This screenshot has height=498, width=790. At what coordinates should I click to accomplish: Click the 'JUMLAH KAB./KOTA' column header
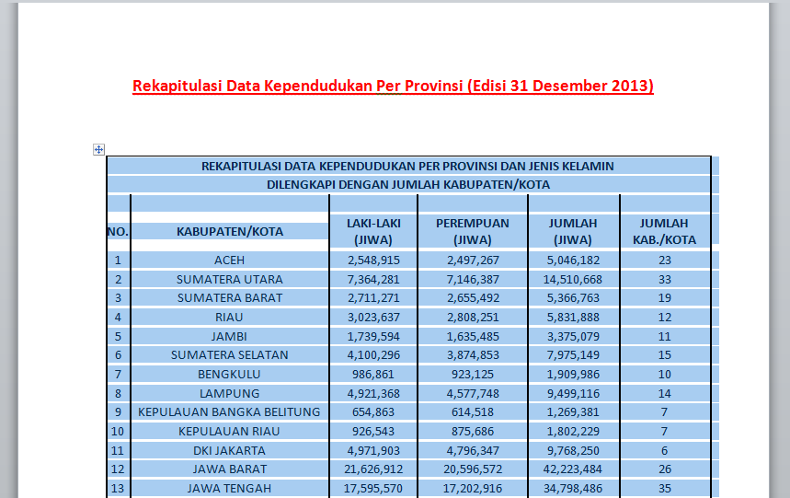(x=665, y=231)
